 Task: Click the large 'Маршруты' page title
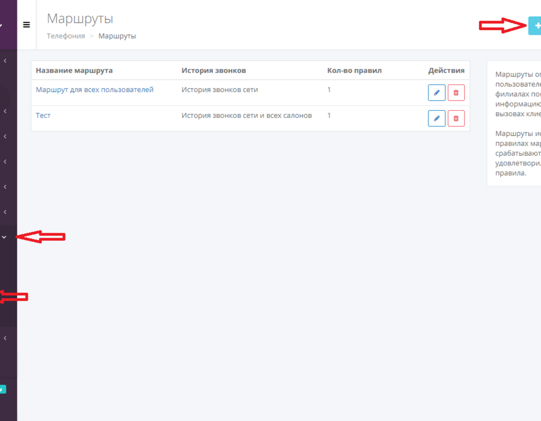[80, 19]
